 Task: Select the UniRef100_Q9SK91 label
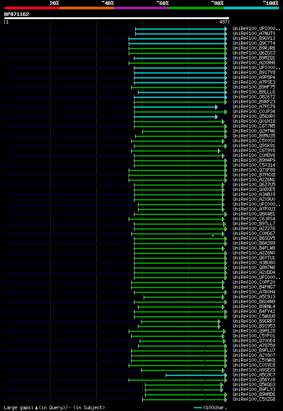(254, 146)
